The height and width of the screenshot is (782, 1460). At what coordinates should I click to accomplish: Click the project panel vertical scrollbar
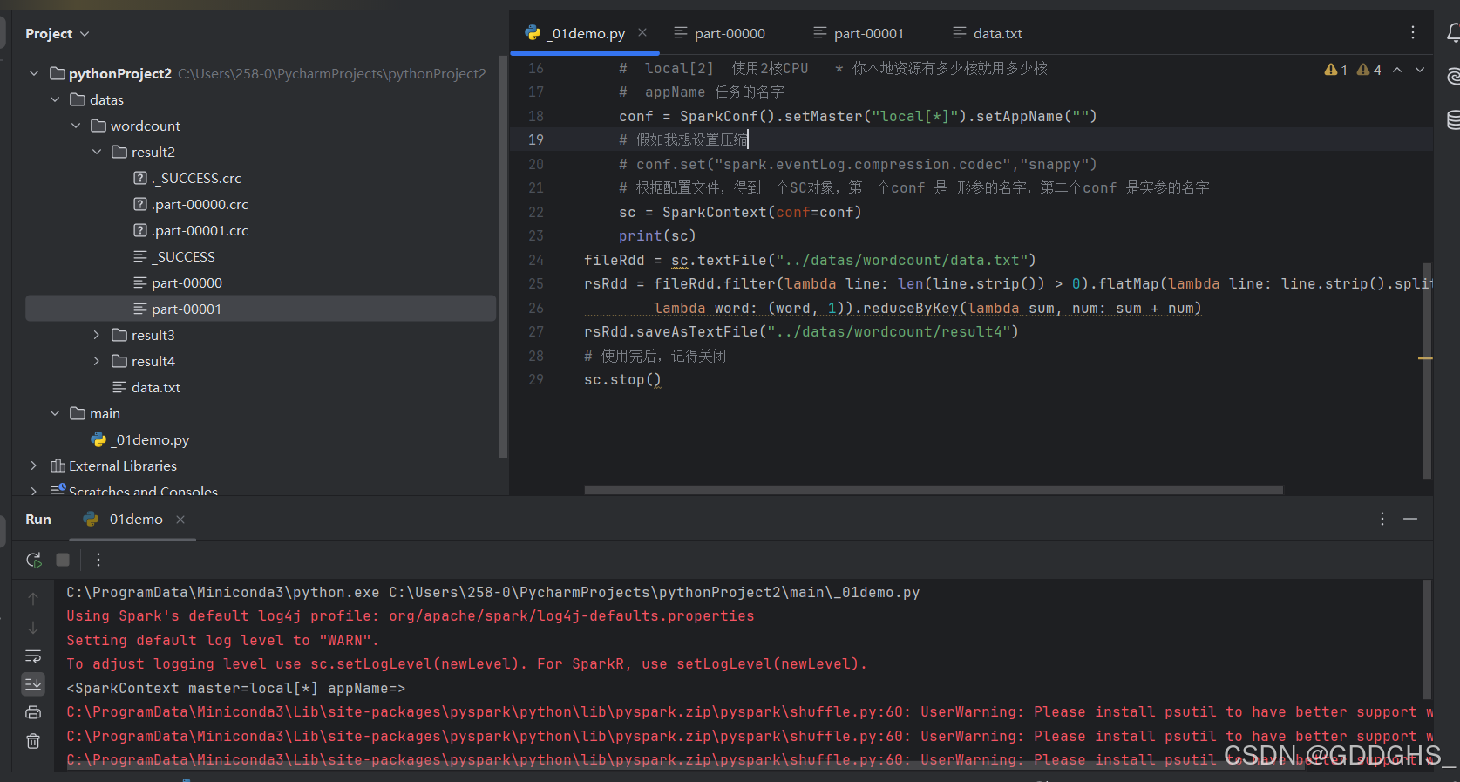[502, 256]
